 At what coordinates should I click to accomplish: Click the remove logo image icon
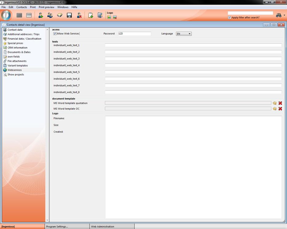click(x=115, y=17)
